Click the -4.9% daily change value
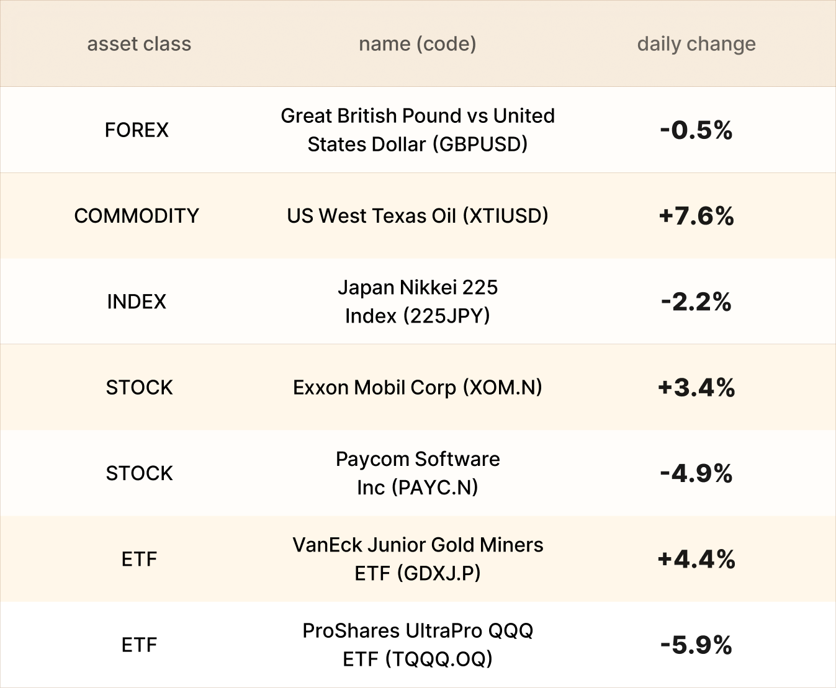Viewport: 836px width, 688px height. 696,474
